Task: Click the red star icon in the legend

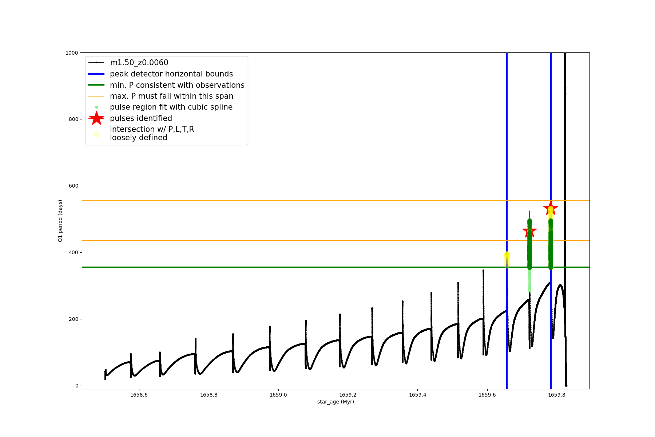Action: [x=96, y=118]
